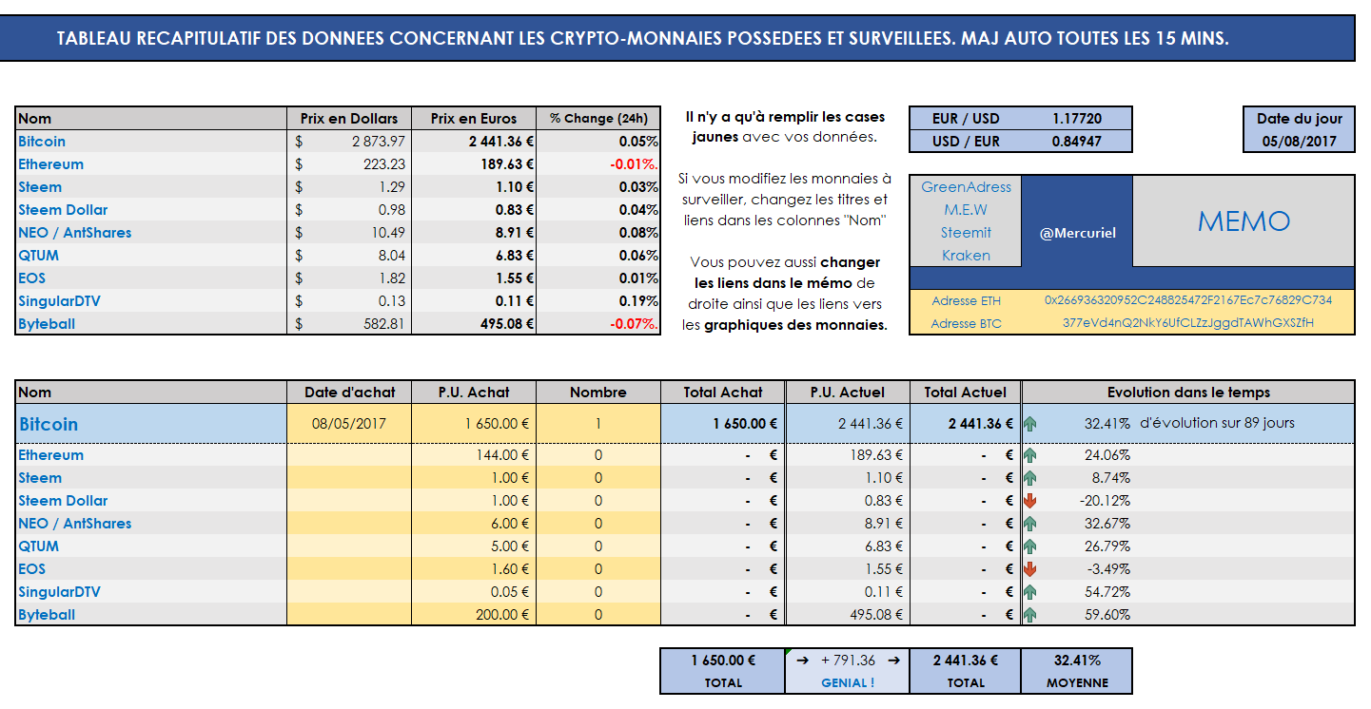Select Byteball purchase price 200.00 € cell
Image resolution: width=1371 pixels, height=709 pixels.
coord(474,615)
